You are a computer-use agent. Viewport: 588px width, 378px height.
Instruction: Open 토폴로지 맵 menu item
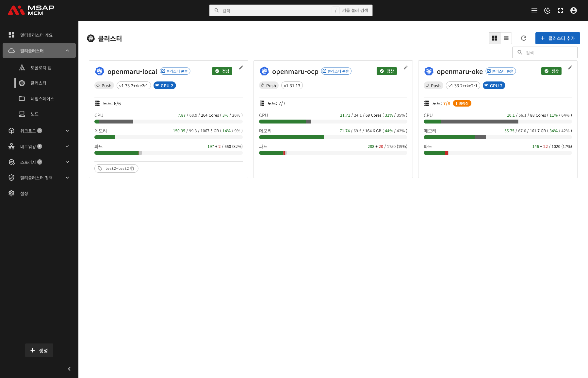point(41,67)
